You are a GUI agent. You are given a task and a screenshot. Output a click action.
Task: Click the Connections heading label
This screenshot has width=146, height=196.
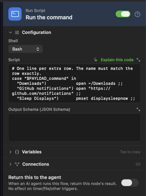(36, 164)
